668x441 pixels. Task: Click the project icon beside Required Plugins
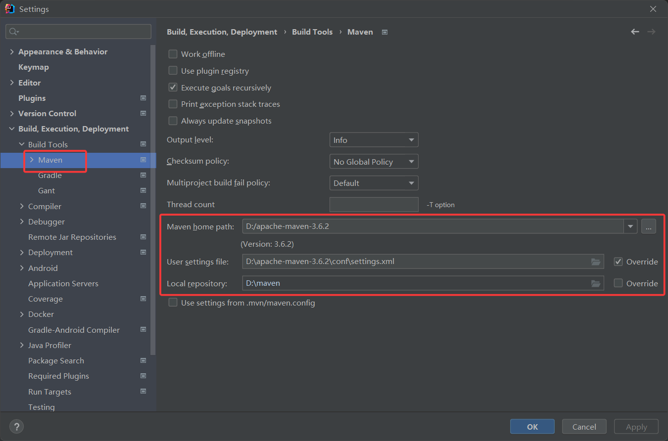[x=143, y=376]
